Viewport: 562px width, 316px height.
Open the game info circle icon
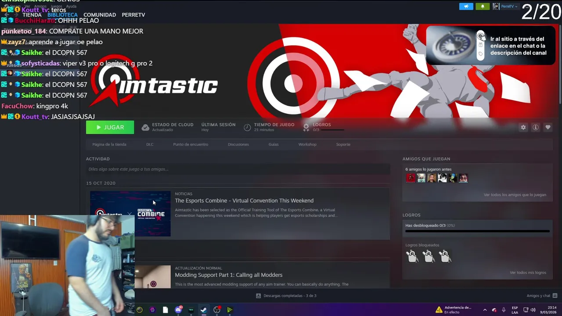tap(535, 127)
